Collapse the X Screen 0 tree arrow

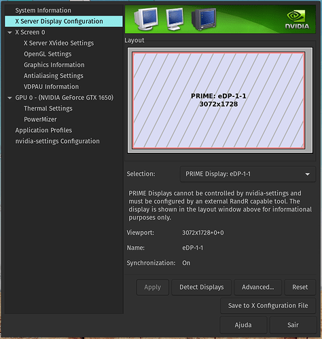(x=10, y=33)
